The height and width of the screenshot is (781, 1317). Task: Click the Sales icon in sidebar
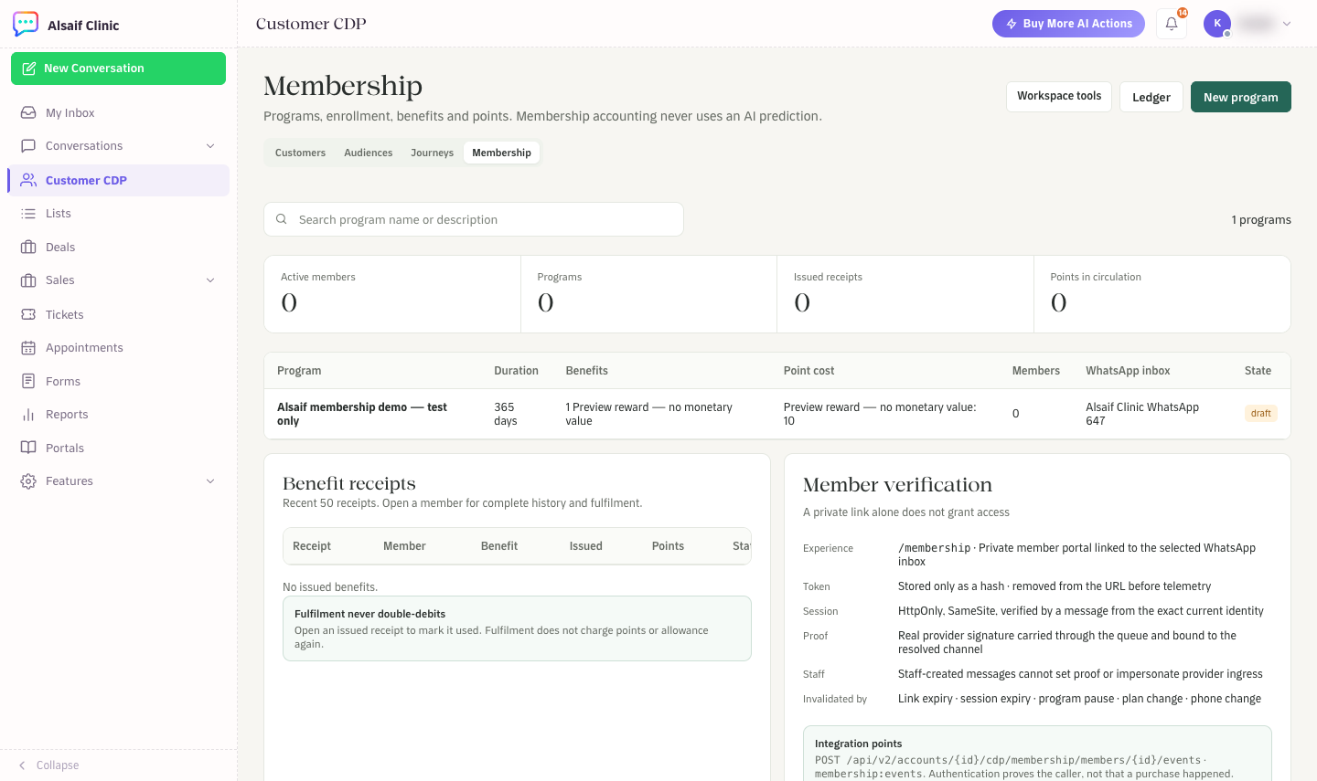28,280
